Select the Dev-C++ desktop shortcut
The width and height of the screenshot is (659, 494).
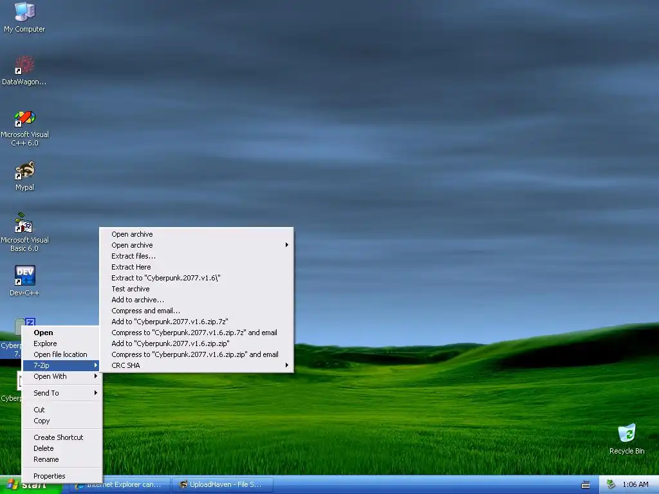tap(24, 280)
